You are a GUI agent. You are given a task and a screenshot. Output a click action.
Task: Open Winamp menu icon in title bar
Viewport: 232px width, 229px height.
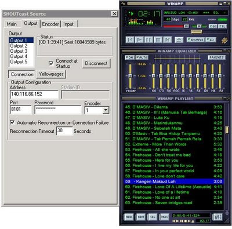pos(123,3)
